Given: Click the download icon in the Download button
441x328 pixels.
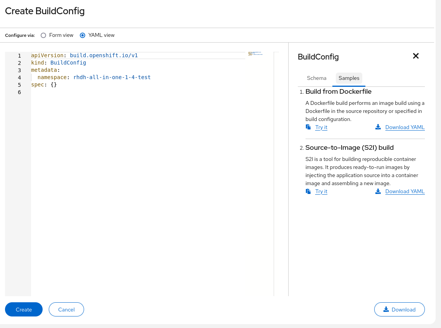Looking at the screenshot, I should (386, 310).
